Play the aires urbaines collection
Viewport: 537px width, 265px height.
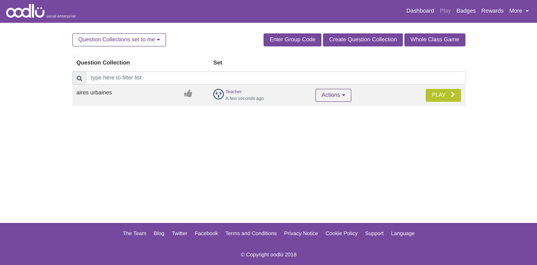(443, 95)
